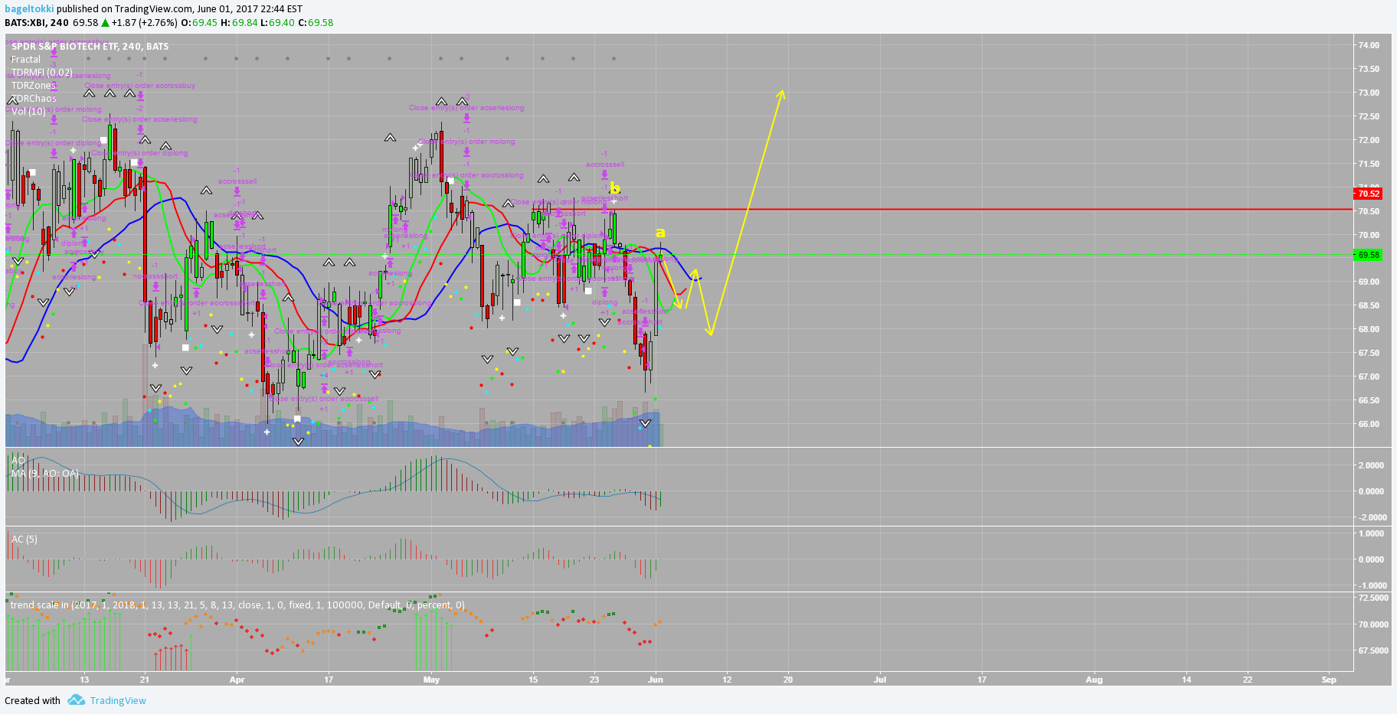Click the 67.00 price axis label

point(1369,377)
